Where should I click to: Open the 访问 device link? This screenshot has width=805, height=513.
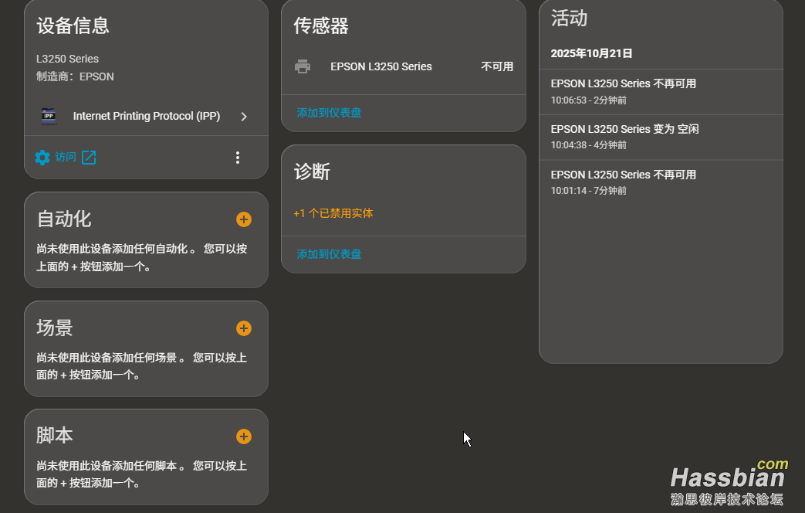66,158
